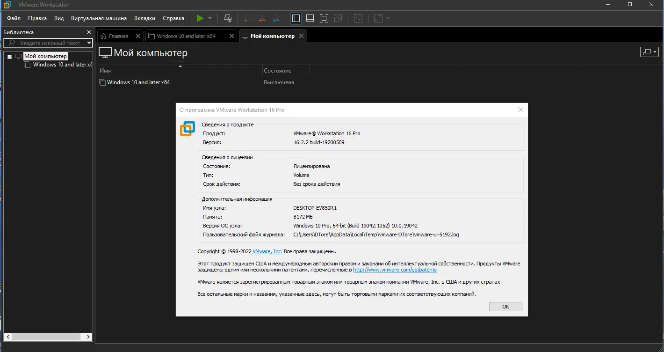Close the About VMware Workstation dialog
The image size is (664, 352).
521,110
